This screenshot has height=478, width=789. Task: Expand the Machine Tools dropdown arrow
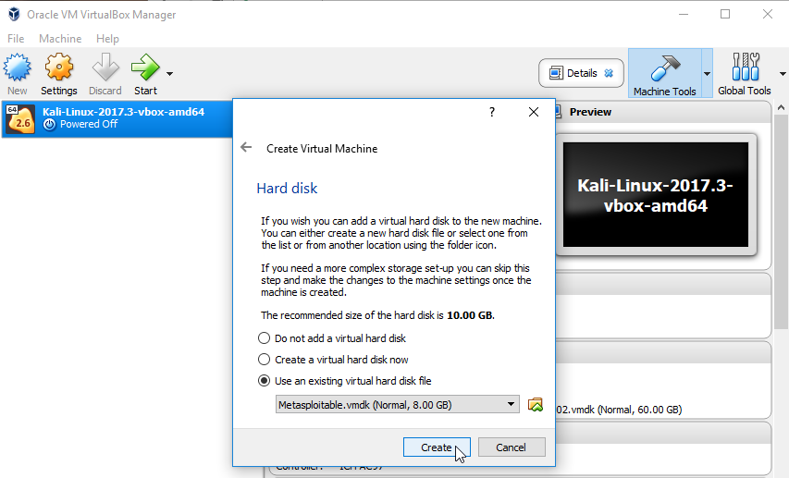[x=707, y=73]
